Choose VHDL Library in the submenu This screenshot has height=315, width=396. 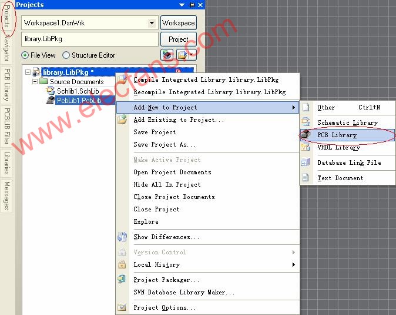click(347, 147)
